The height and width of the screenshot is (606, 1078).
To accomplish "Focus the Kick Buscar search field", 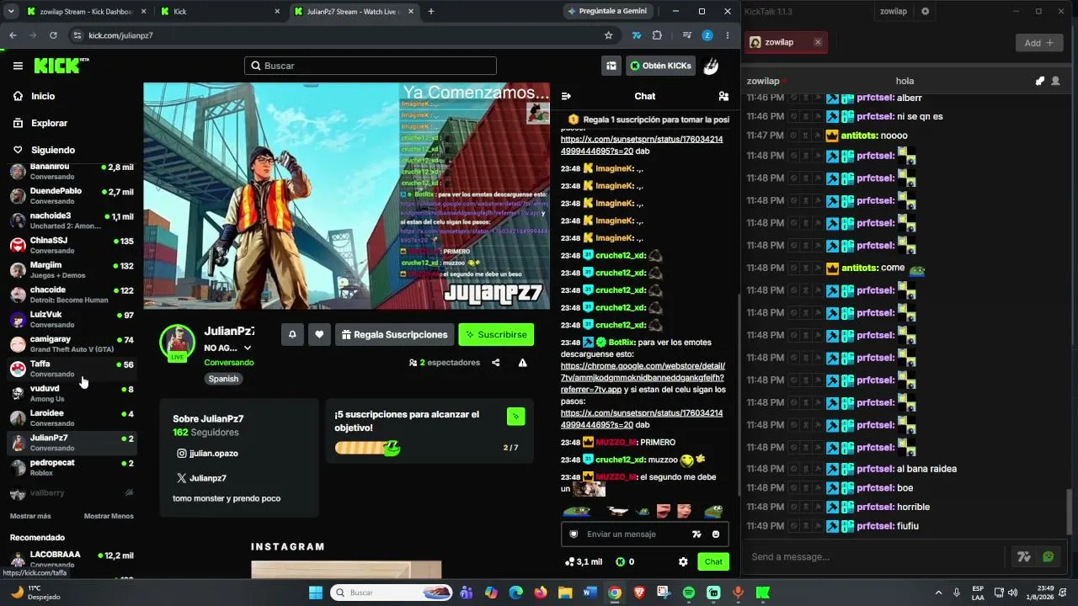I will 371,66.
